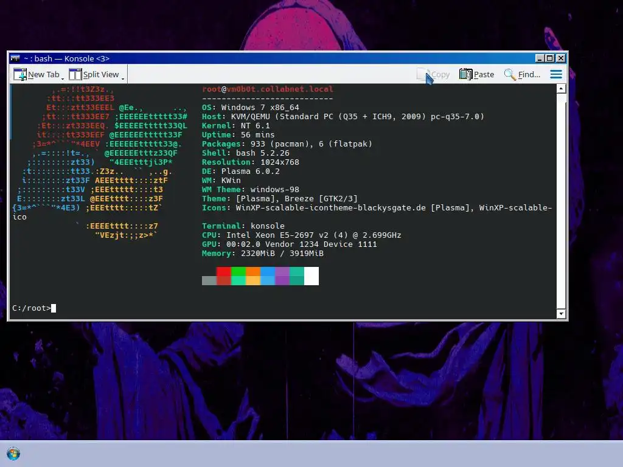This screenshot has width=623, height=467.
Task: Maximize the Konsole window
Action: point(549,58)
